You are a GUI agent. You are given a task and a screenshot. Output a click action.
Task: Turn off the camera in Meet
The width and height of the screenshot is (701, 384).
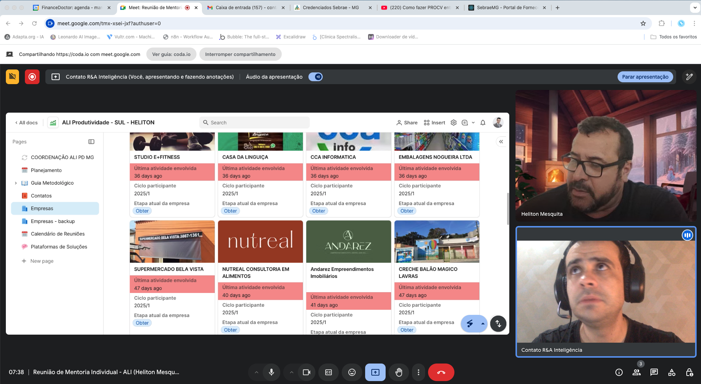306,372
